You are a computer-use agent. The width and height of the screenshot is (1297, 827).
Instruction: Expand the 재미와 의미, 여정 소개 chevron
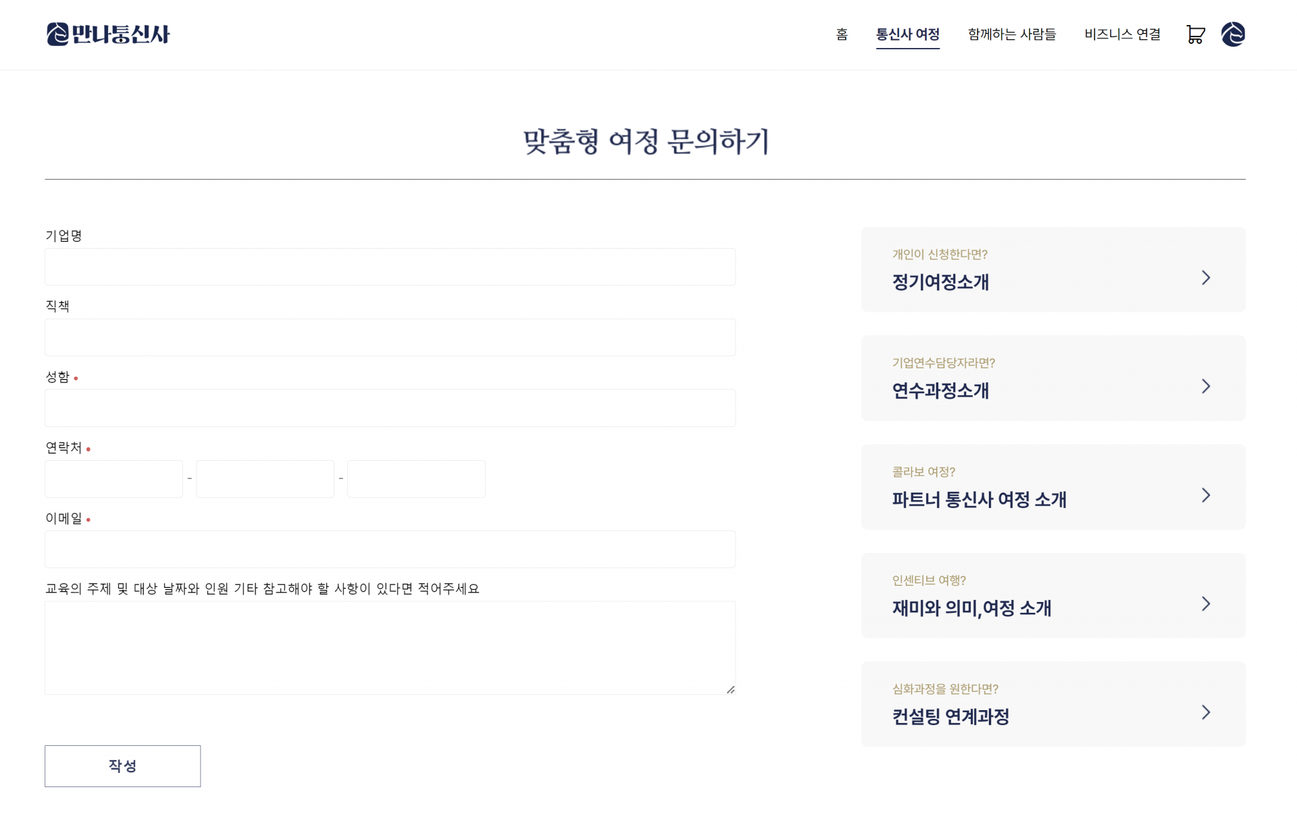point(1206,604)
